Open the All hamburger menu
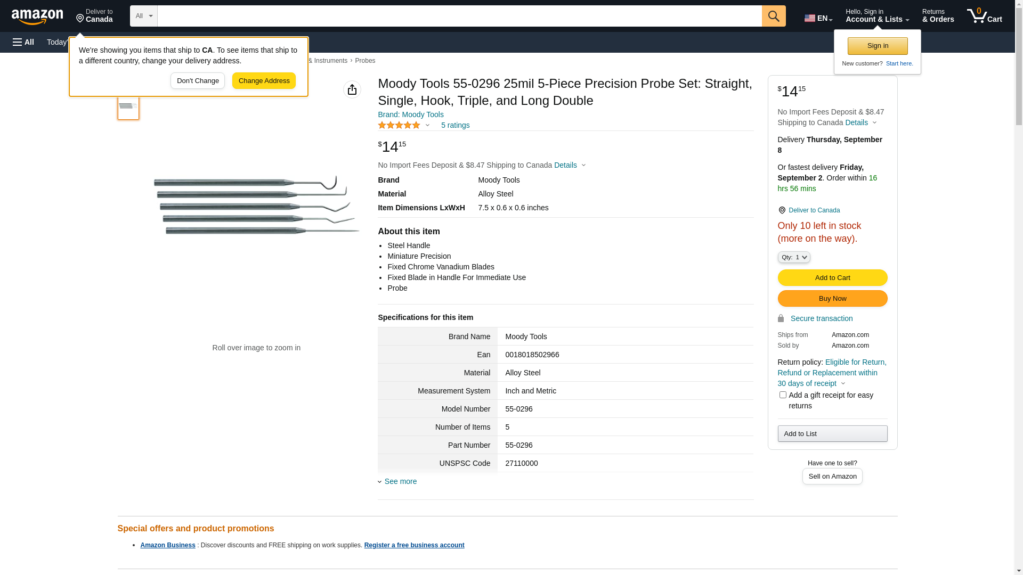 (23, 42)
